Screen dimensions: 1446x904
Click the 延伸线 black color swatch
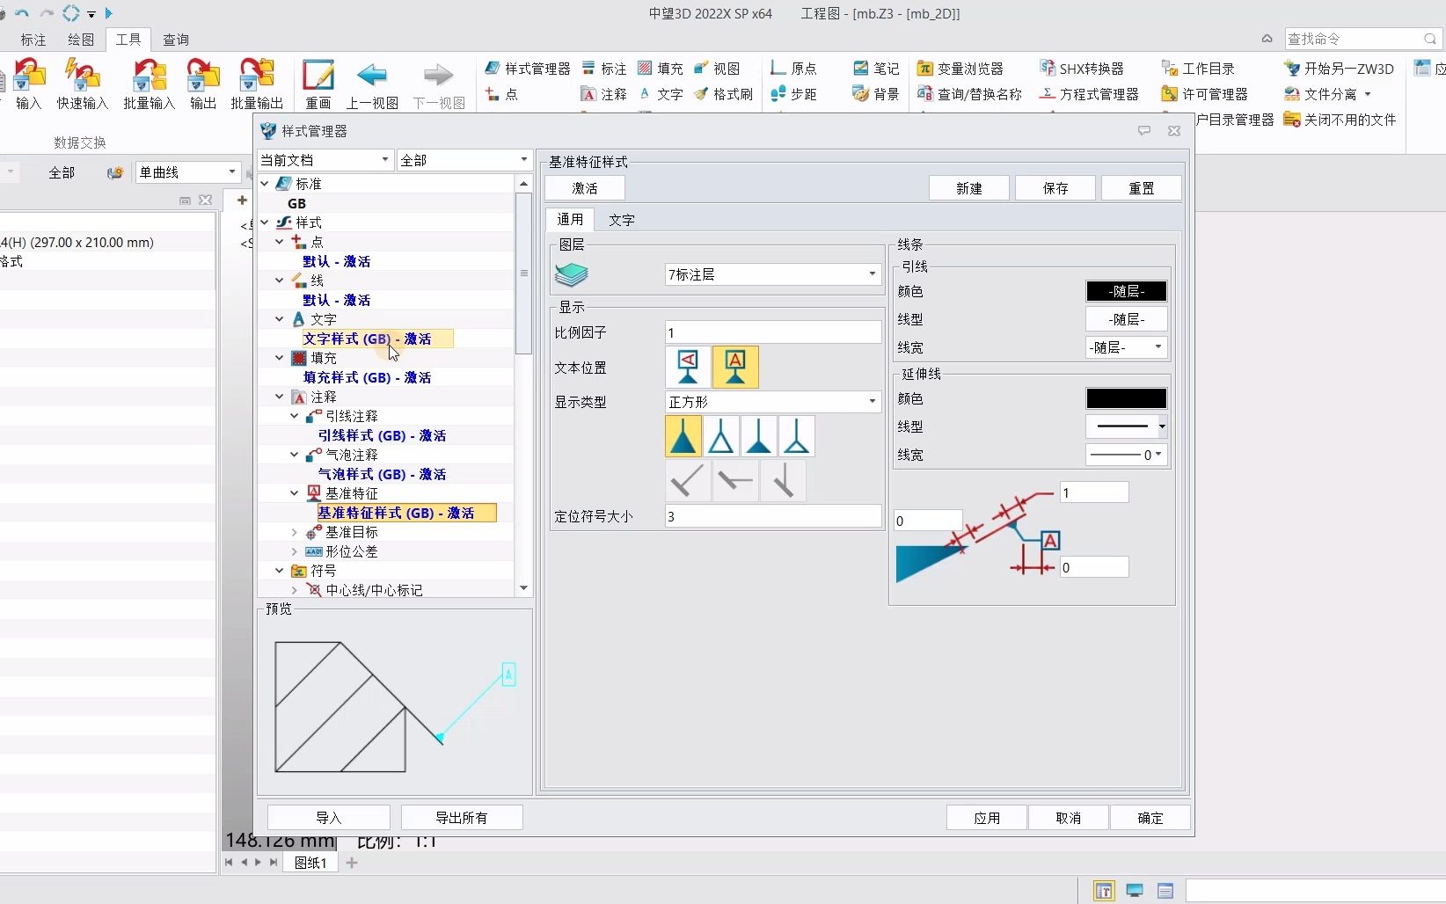(1127, 397)
